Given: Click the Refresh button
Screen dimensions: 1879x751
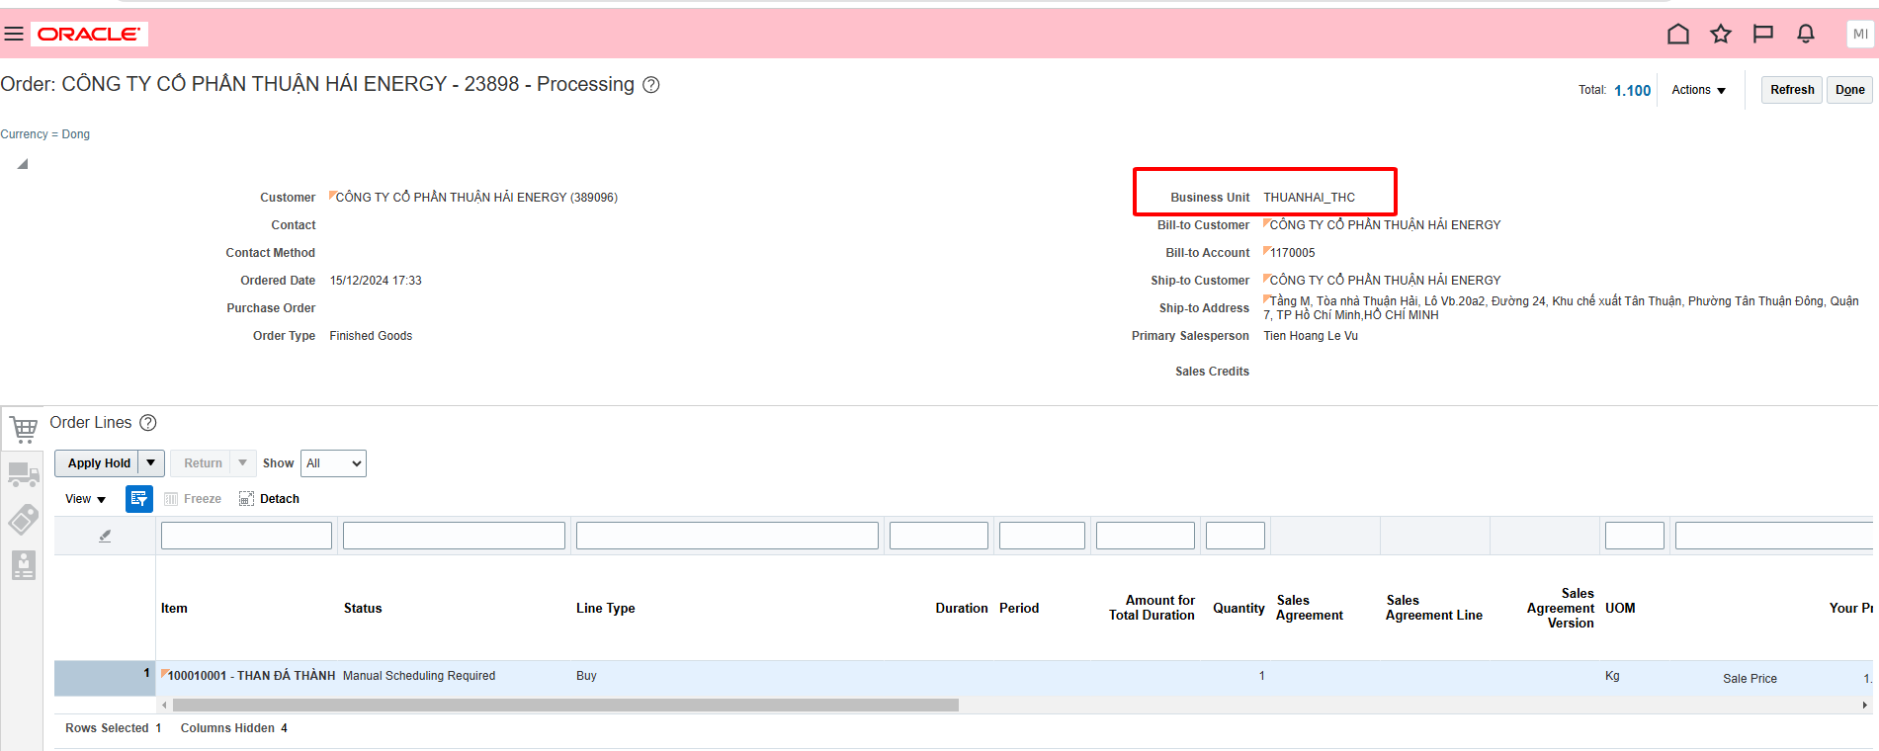Looking at the screenshot, I should pyautogui.click(x=1792, y=90).
